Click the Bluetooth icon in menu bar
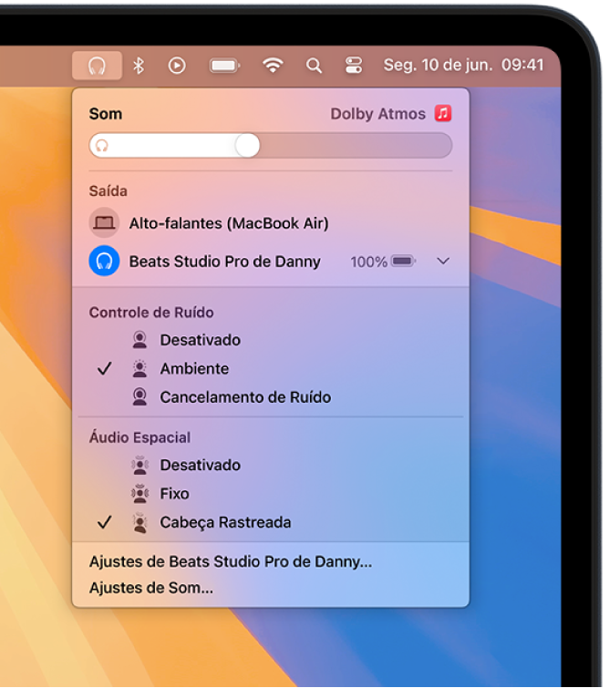The height and width of the screenshot is (688, 609). coord(139,66)
